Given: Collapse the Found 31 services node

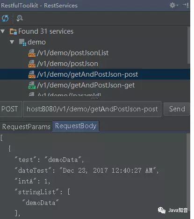Looking at the screenshot, I should point(3,31).
